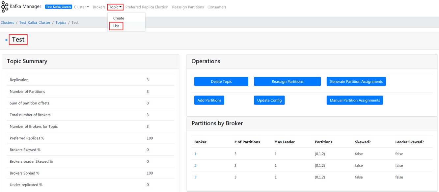Image resolution: width=439 pixels, height=192 pixels.
Task: Click the blue back arrow beside Test
Action: 6,40
